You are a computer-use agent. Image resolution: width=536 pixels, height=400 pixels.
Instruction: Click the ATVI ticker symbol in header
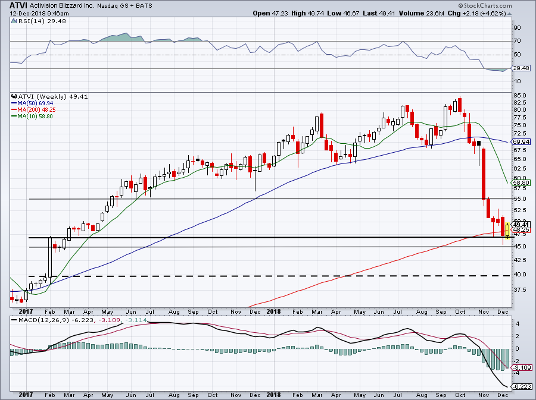click(x=18, y=5)
